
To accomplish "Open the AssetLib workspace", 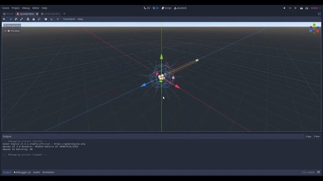I will click(180, 8).
